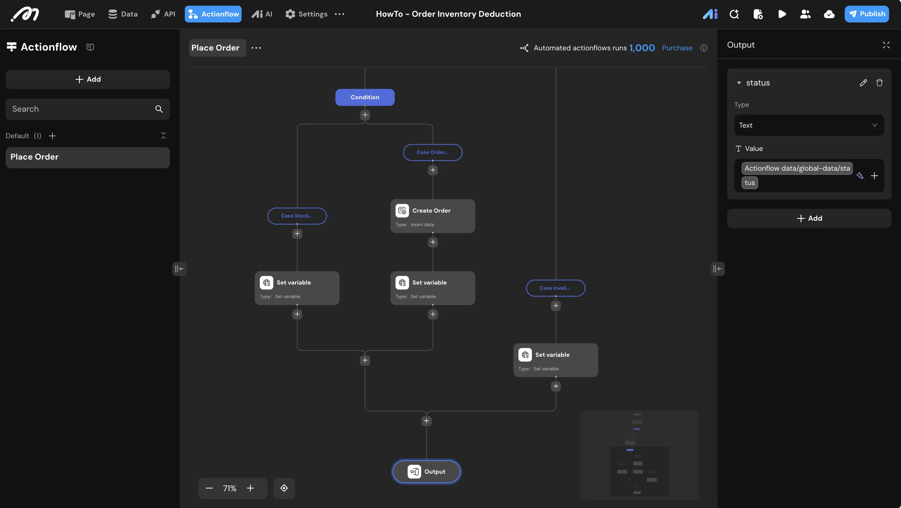Viewport: 901px width, 508px height.
Task: Collapse the Default group list
Action: [x=163, y=136]
